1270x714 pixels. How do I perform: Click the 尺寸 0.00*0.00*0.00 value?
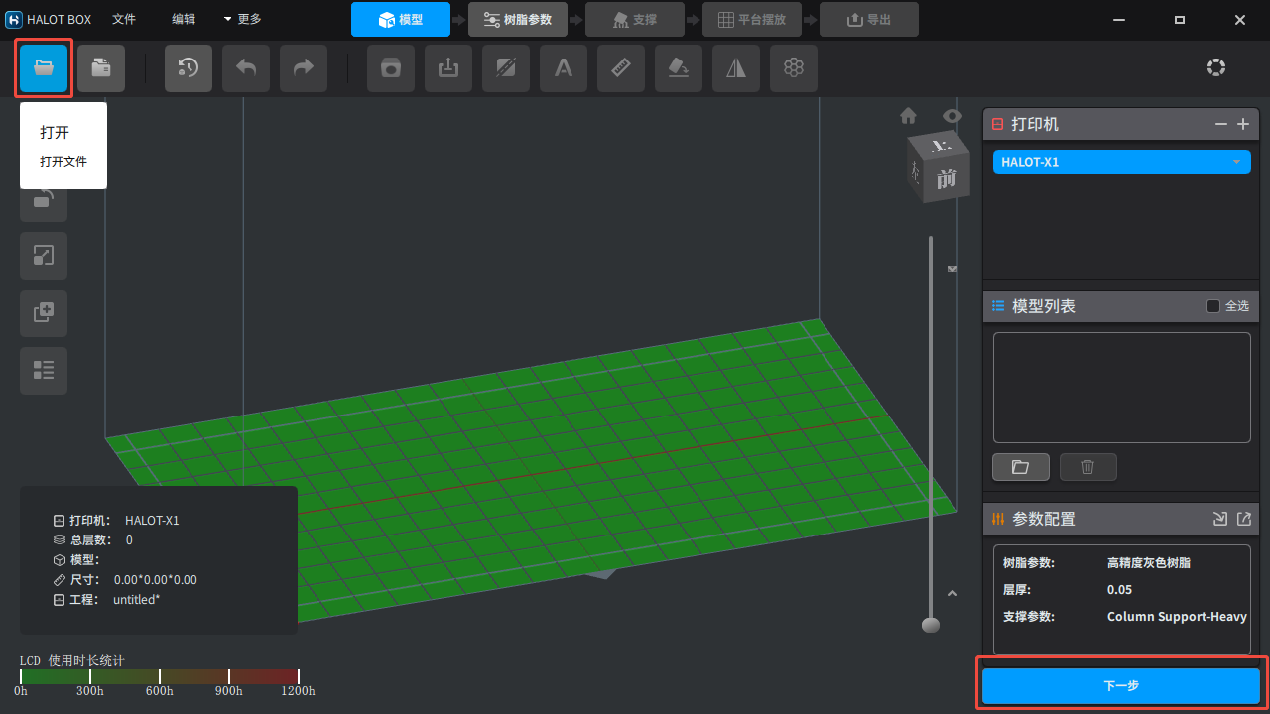click(156, 579)
